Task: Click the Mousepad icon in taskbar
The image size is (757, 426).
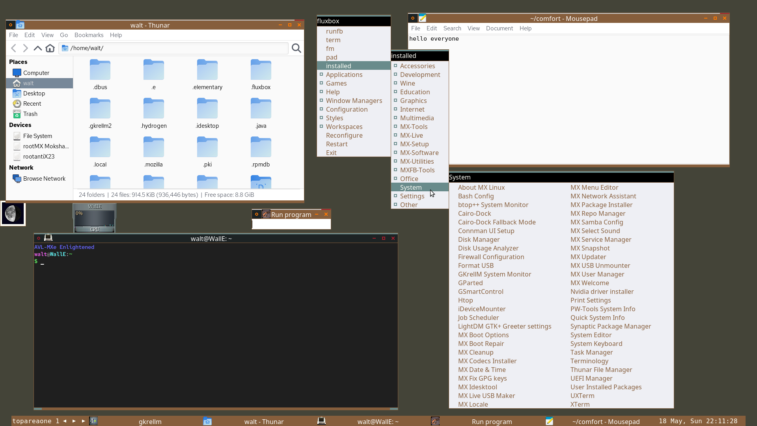Action: (549, 421)
